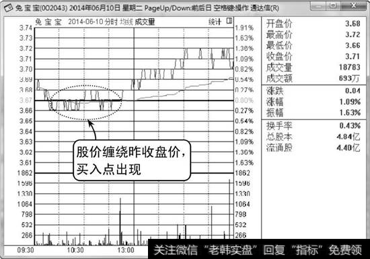Click the 开盘价 value 3.68
Image resolution: width=370 pixels, height=259 pixels.
tap(353, 23)
